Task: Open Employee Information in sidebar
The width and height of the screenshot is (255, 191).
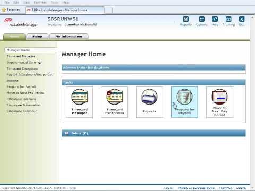Action: coord(24,105)
